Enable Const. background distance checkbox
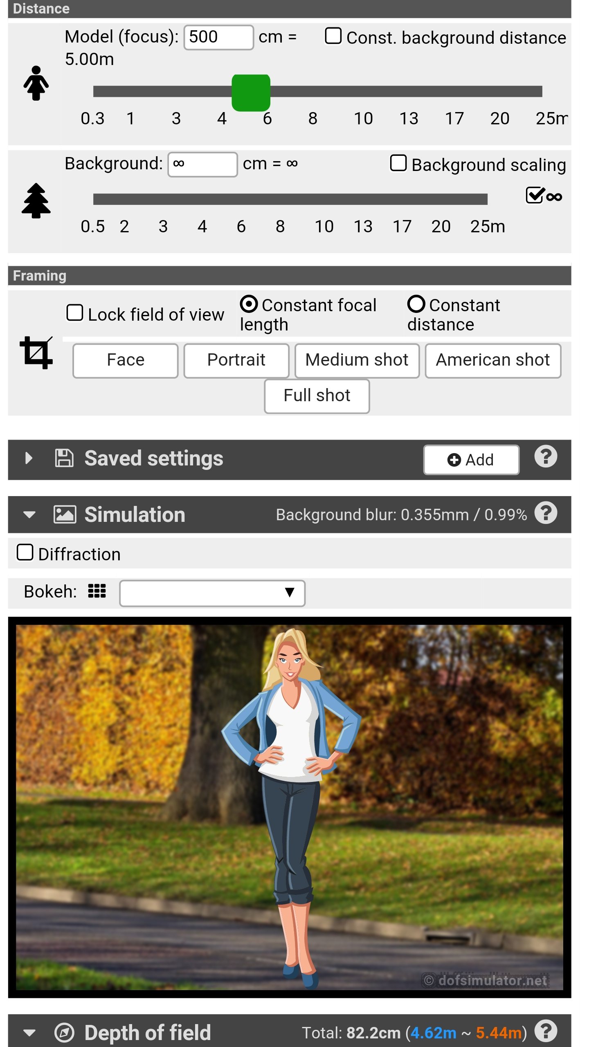Screen dimensions: 589x1047 (333, 36)
